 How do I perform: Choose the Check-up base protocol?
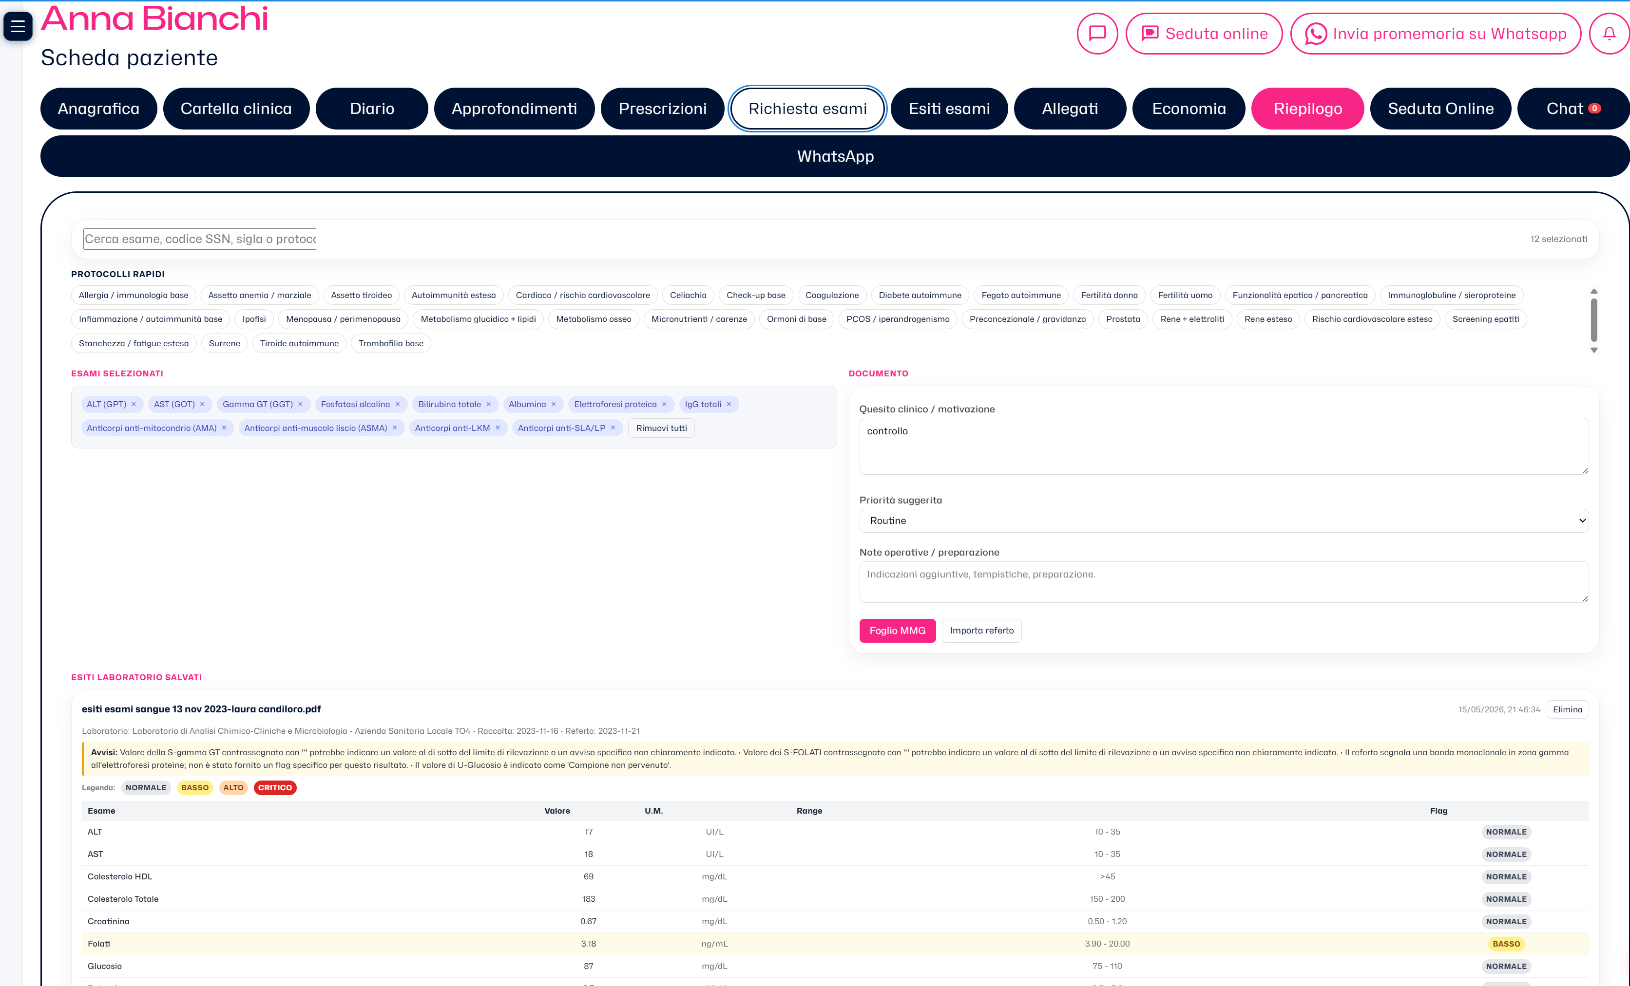point(756,296)
